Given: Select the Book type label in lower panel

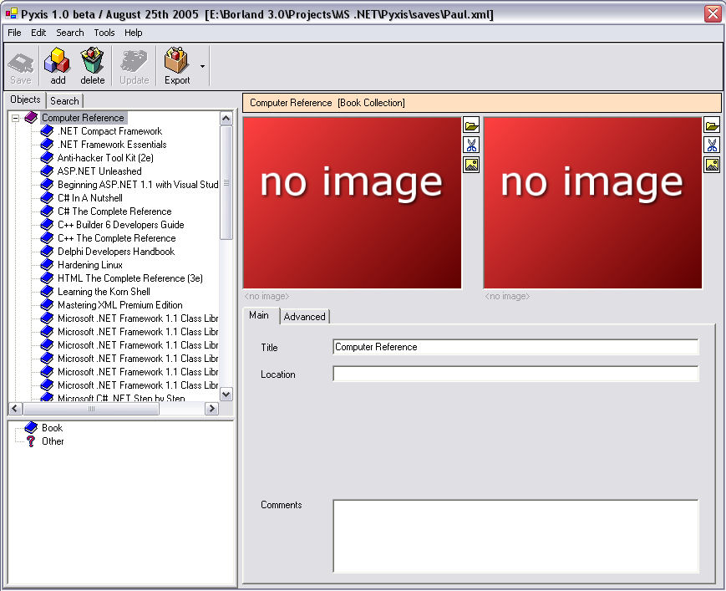Looking at the screenshot, I should click(x=52, y=428).
